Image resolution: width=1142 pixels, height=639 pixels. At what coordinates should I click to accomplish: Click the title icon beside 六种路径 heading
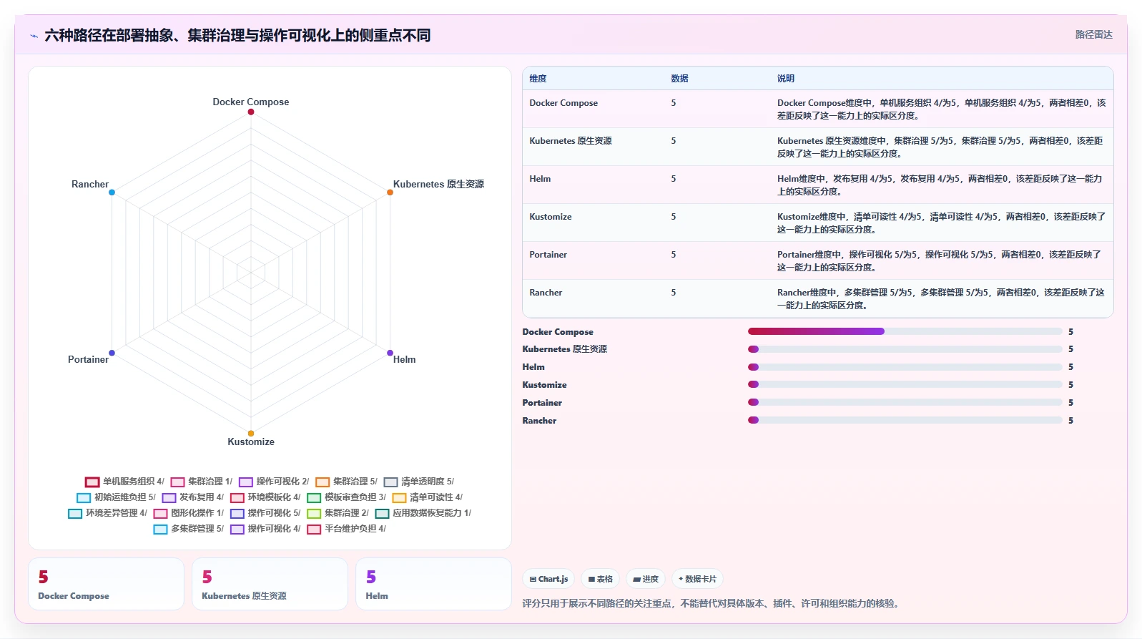click(34, 36)
